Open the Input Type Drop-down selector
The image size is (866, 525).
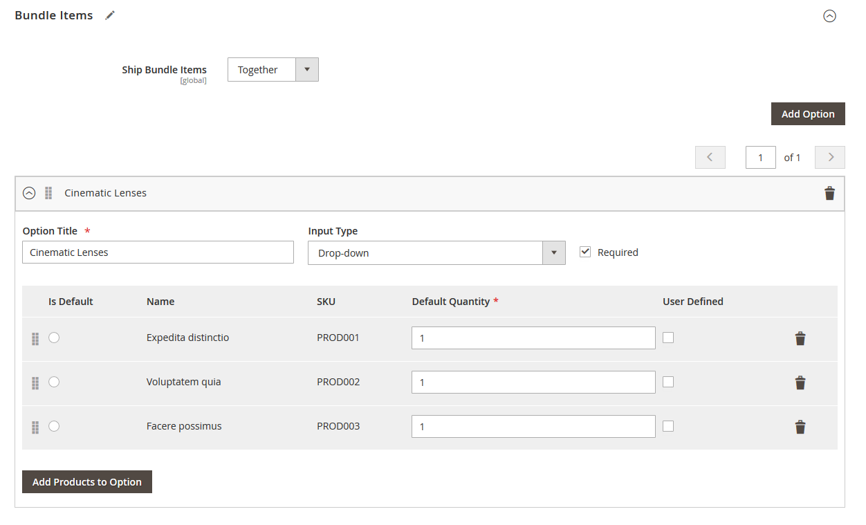pos(436,253)
